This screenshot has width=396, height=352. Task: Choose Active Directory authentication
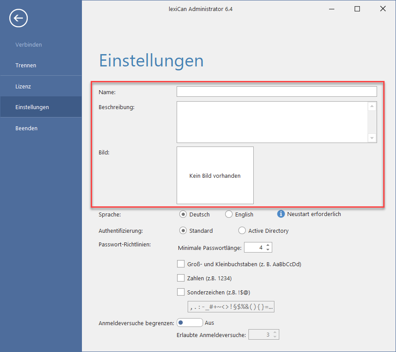click(242, 231)
